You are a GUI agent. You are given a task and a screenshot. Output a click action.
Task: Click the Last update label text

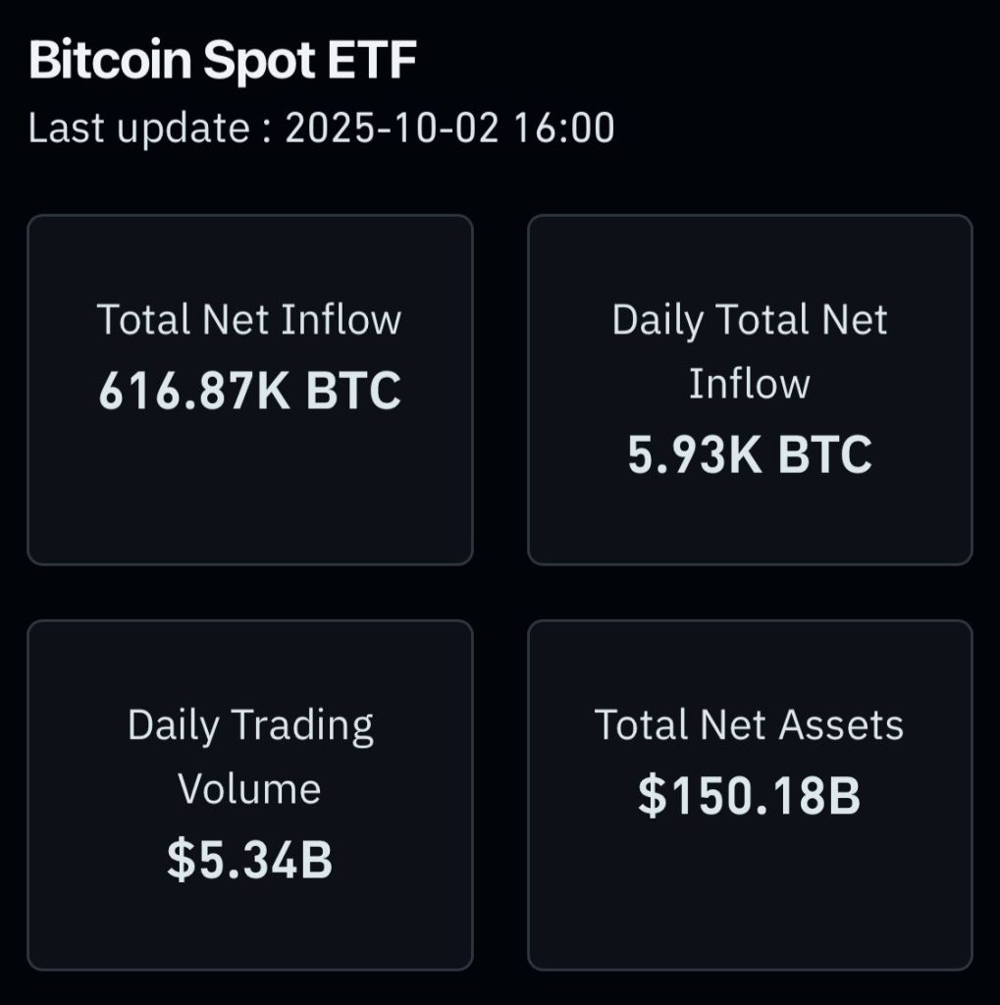(x=146, y=129)
